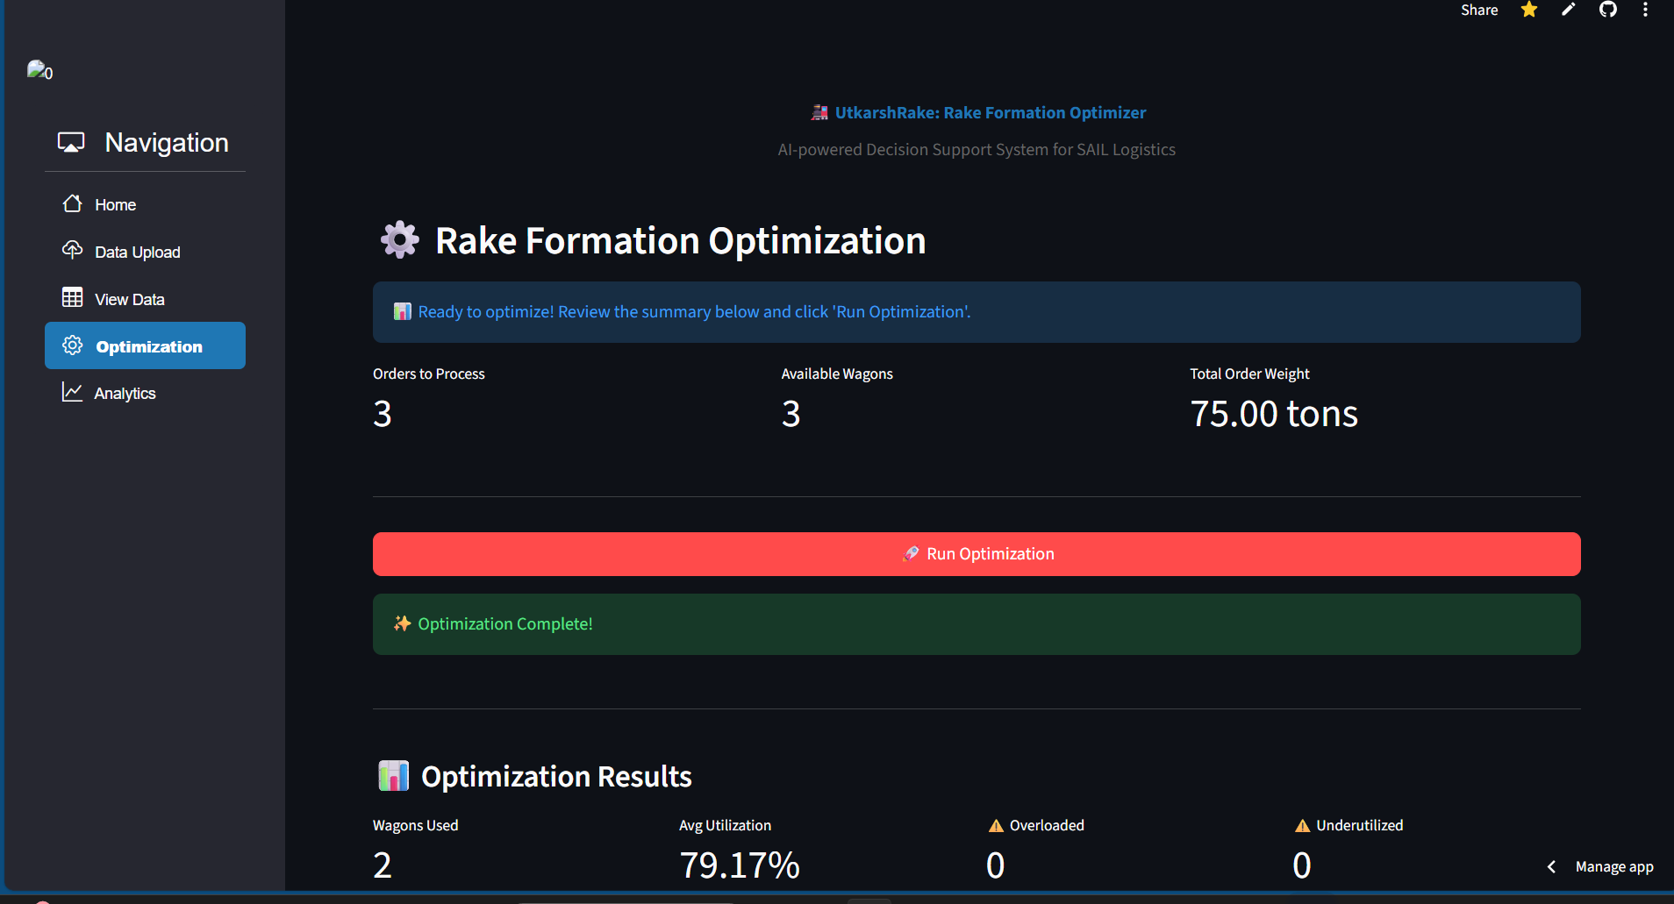Click the AI-powered Decision Support System subtitle

click(976, 149)
